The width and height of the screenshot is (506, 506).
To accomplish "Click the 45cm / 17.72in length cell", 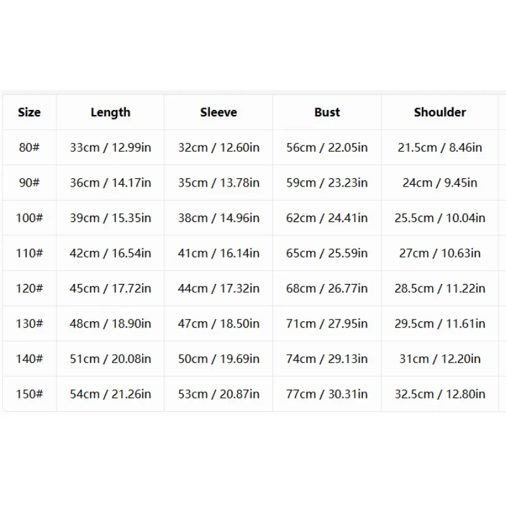I will [x=110, y=288].
